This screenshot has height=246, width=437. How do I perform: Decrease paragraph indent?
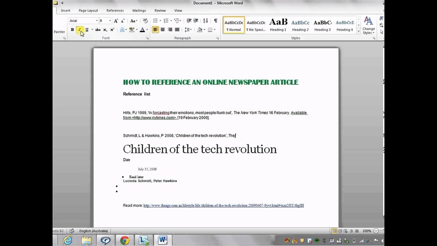189,20
